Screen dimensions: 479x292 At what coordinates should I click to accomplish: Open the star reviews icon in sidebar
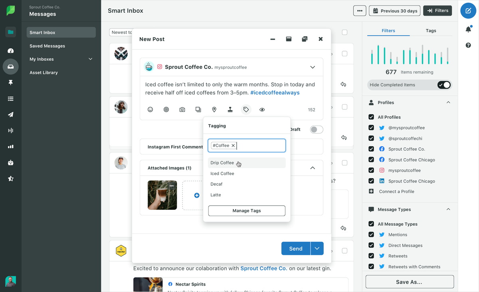coord(11,179)
